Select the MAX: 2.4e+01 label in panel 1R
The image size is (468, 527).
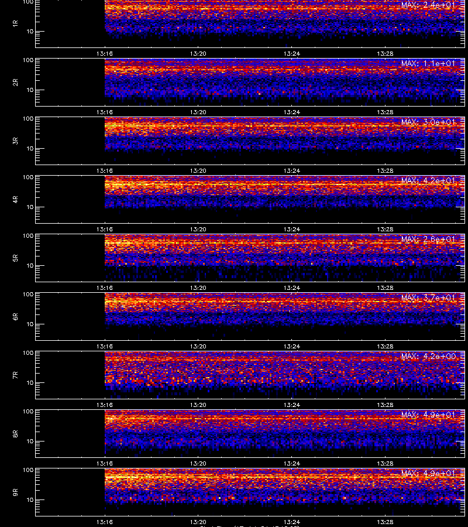pyautogui.click(x=428, y=5)
